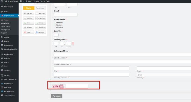
Task: Open the demoarea.net site home icon
Action: [6, 1]
